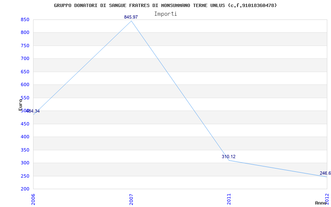Click the 246.6 data label
The height and width of the screenshot is (207, 331).
(x=325, y=173)
